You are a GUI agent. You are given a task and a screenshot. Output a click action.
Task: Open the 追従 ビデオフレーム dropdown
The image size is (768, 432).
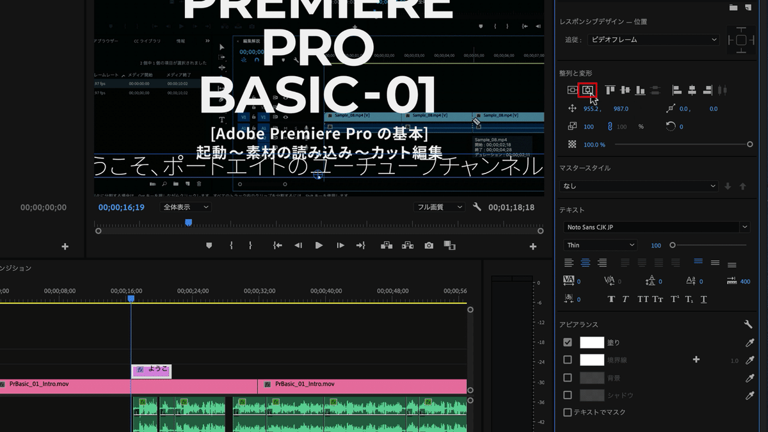[653, 40]
